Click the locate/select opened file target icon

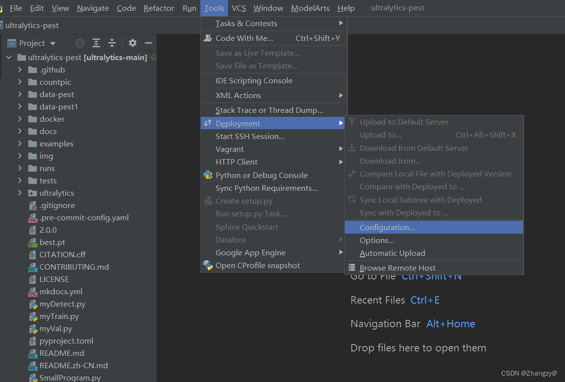point(80,43)
